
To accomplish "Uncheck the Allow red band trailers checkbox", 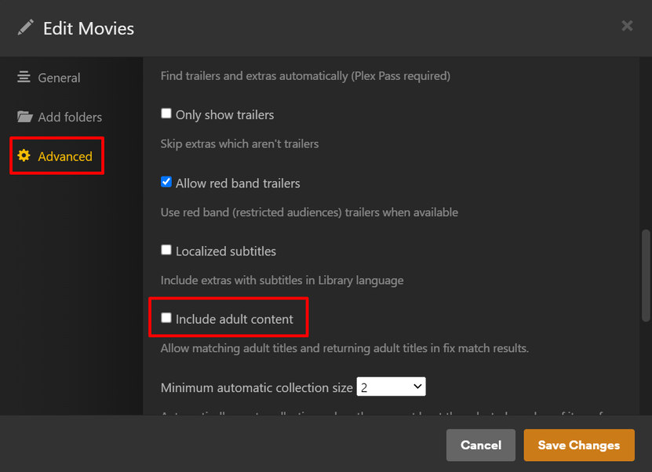I will tap(166, 182).
